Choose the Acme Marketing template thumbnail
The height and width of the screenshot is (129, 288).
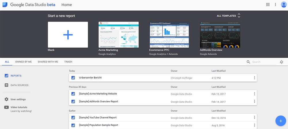119,35
